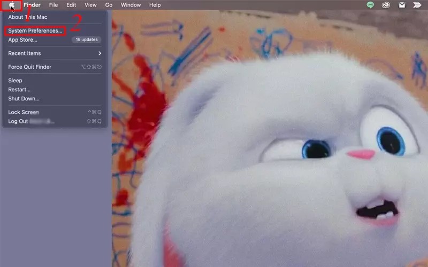Open the View menu
This screenshot has height=267, width=428.
[90, 5]
